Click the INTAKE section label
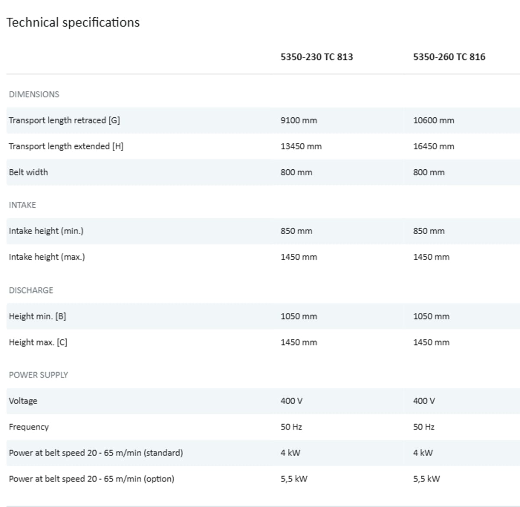This screenshot has width=520, height=507. [x=22, y=205]
